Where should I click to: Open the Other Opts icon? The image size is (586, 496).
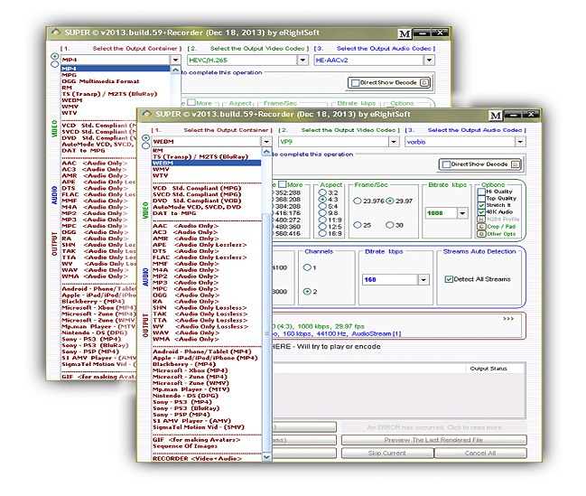point(481,234)
